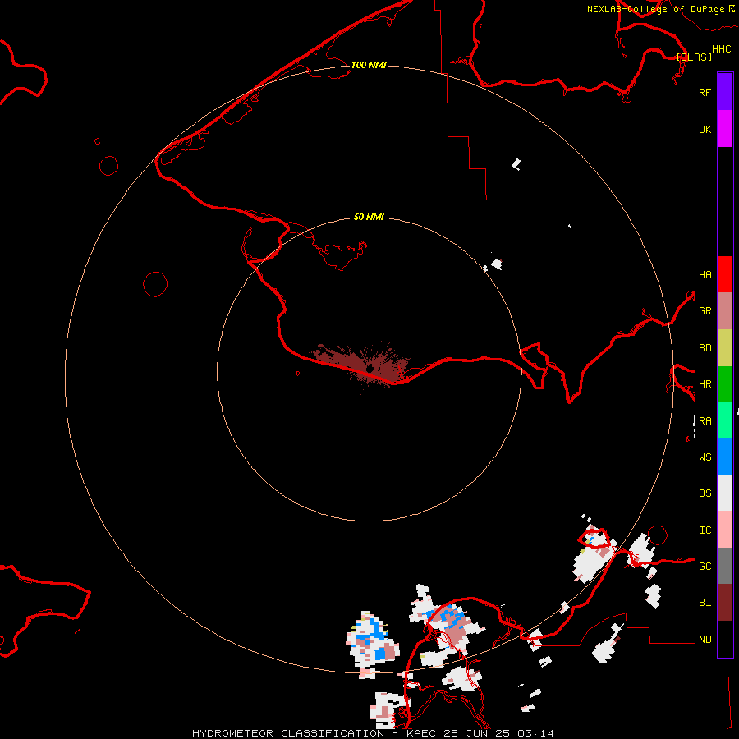This screenshot has height=739, width=739.
Task: Click the BI brown legend swatch
Action: [x=725, y=603]
